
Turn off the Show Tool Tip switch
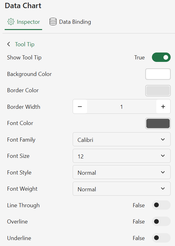(161, 57)
